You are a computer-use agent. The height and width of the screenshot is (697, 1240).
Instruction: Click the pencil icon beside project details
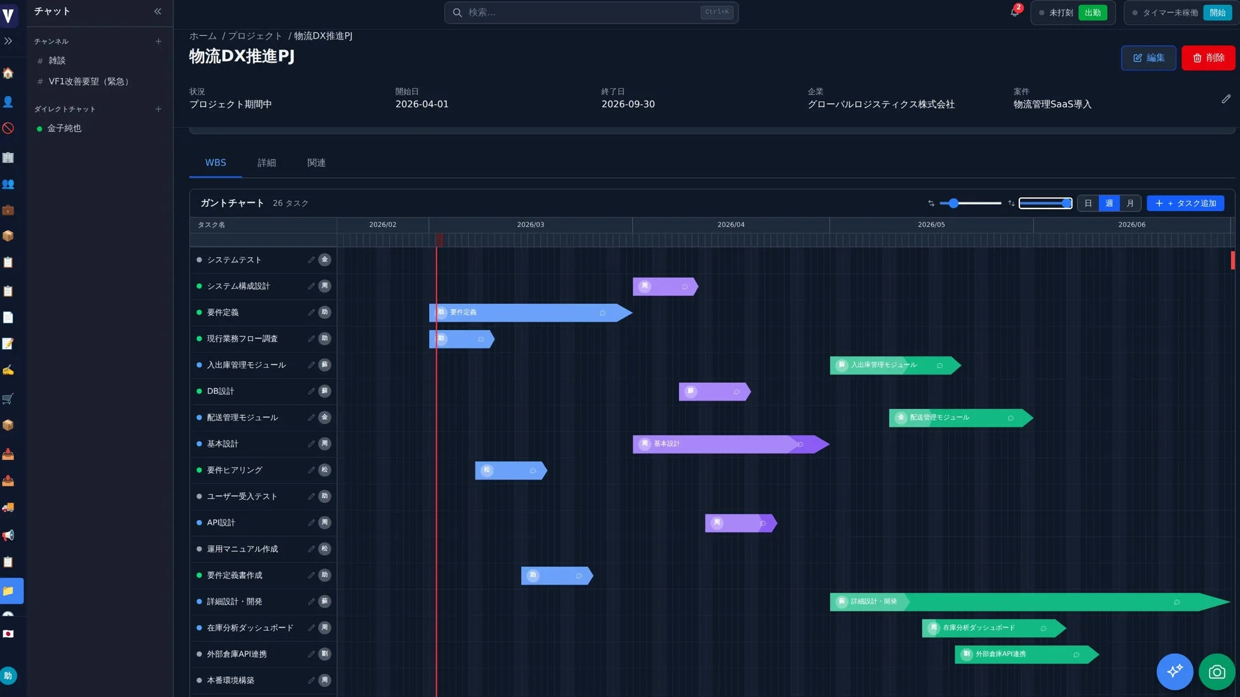point(1225,99)
